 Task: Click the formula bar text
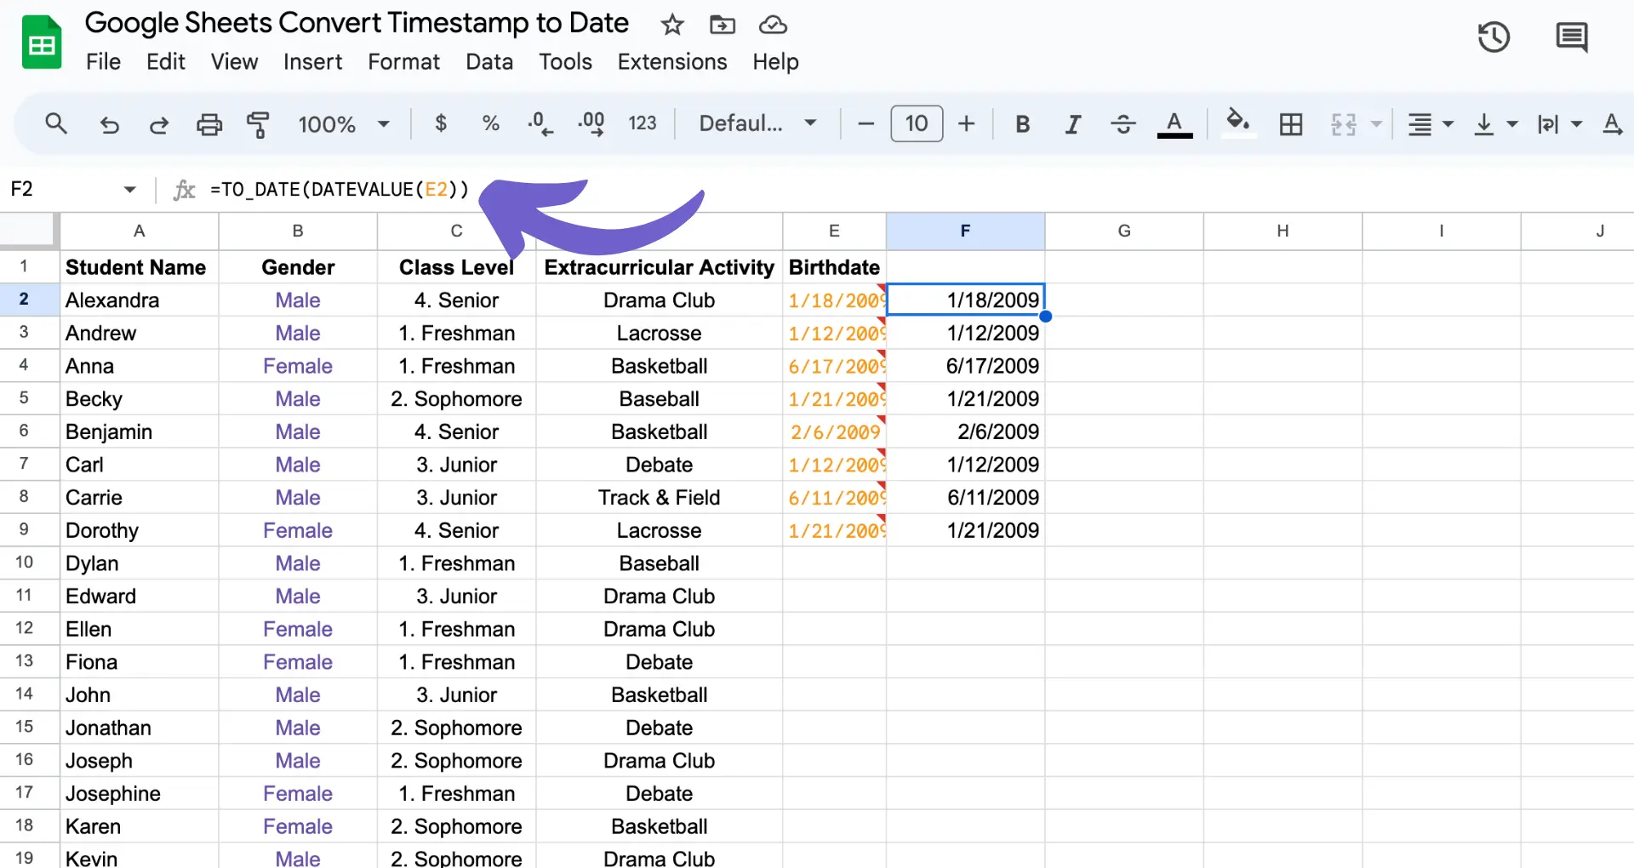pos(340,189)
